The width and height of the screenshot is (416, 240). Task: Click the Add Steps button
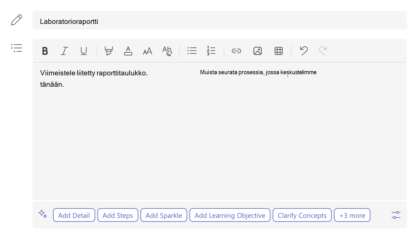118,215
